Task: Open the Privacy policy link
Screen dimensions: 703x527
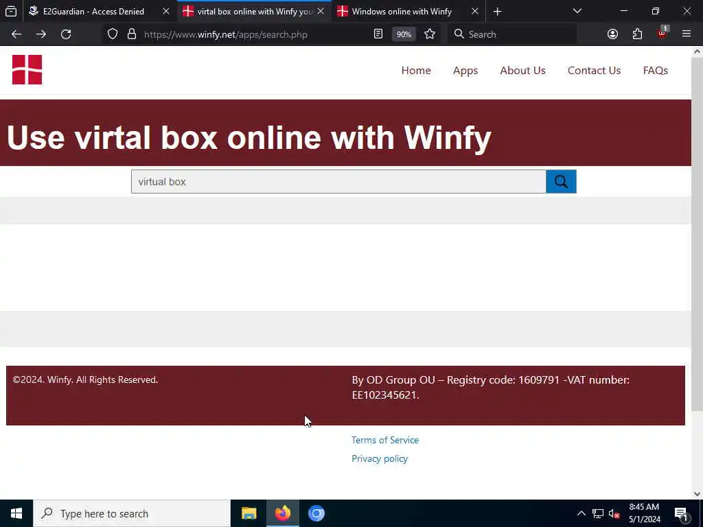Action: tap(380, 458)
